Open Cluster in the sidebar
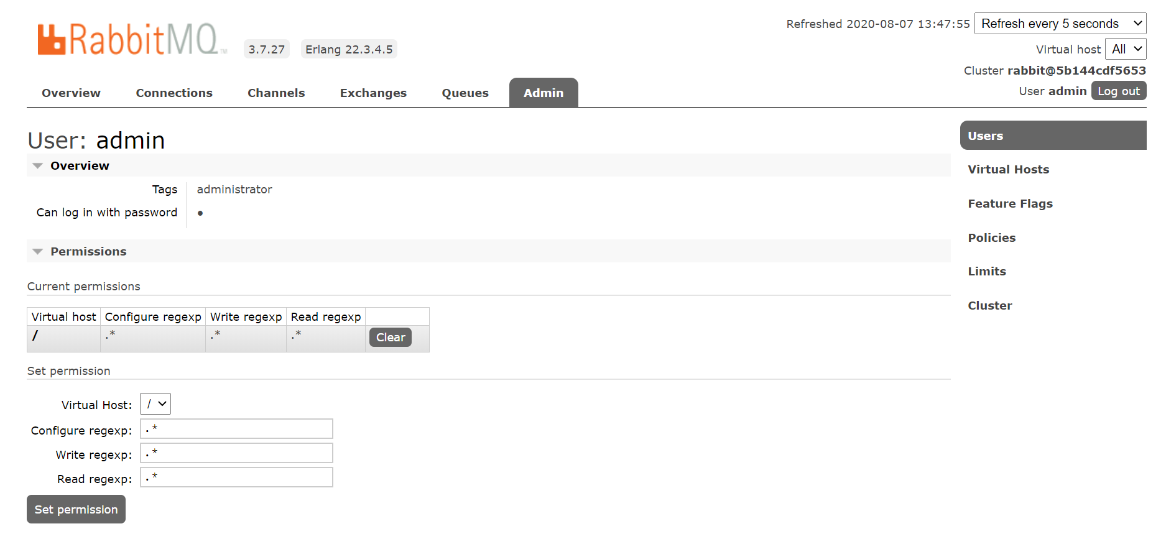 pyautogui.click(x=989, y=305)
